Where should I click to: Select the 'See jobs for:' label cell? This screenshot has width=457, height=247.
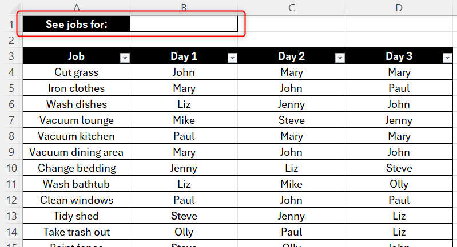pos(77,24)
